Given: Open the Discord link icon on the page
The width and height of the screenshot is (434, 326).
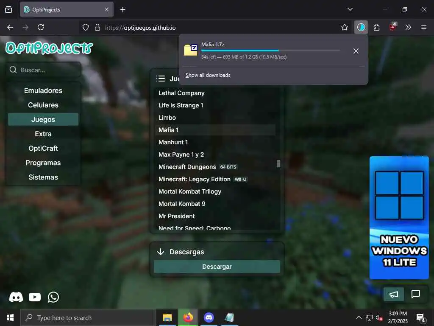Looking at the screenshot, I should 16,297.
